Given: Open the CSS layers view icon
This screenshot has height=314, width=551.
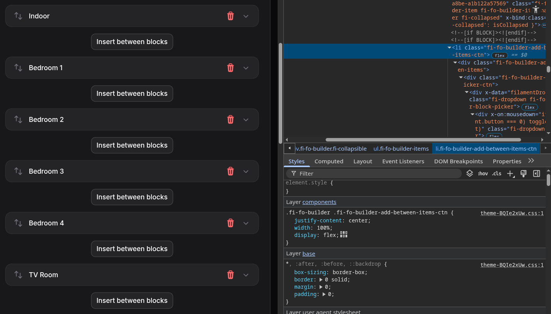Looking at the screenshot, I should point(469,174).
